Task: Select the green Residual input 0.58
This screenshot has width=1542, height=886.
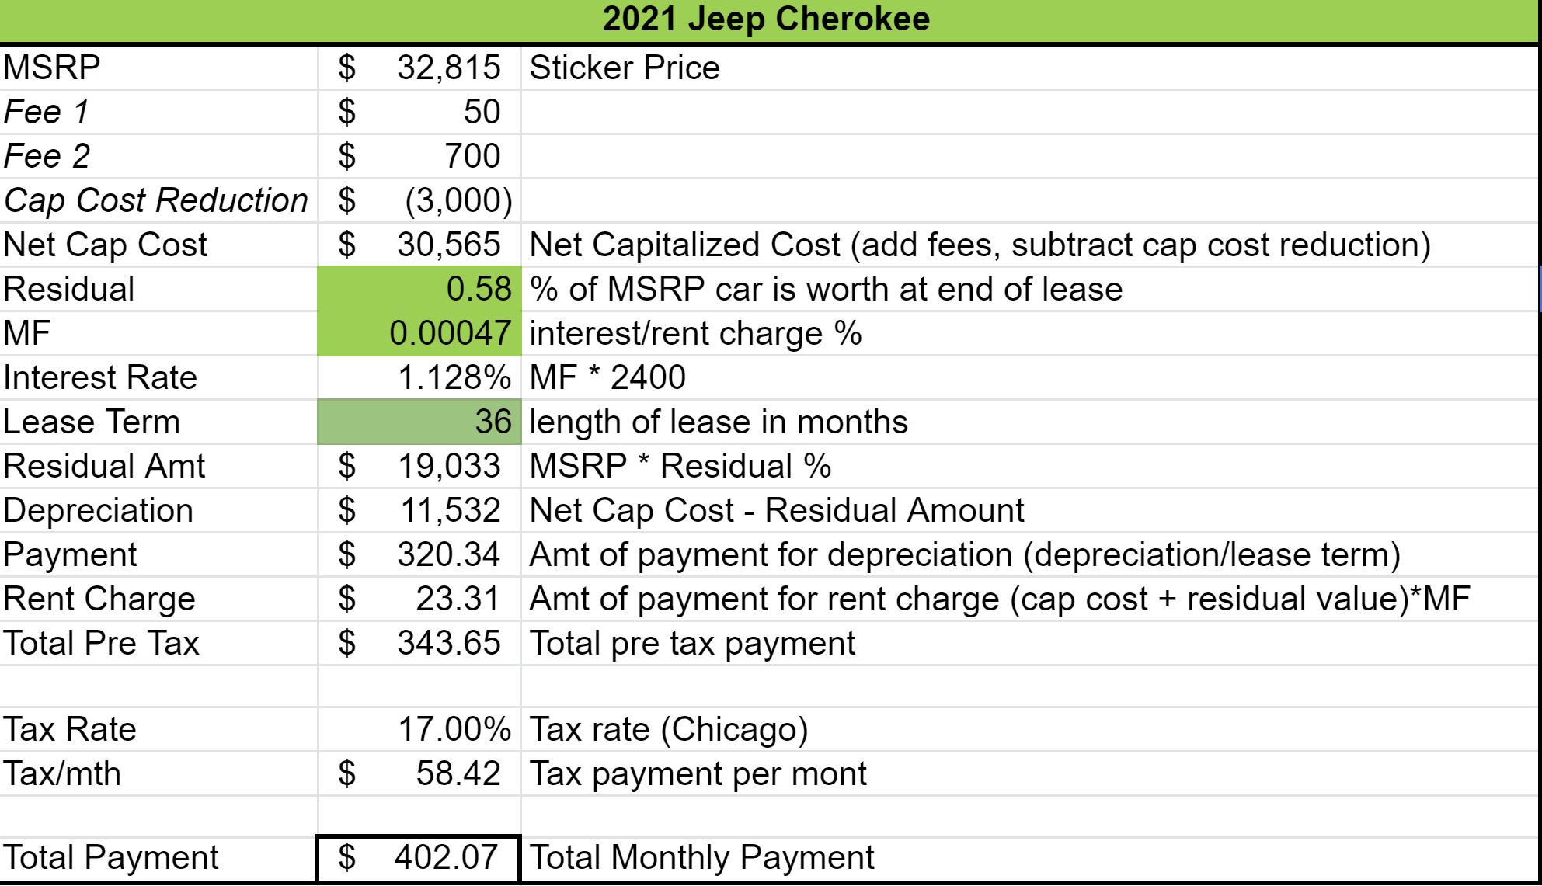Action: pyautogui.click(x=419, y=289)
